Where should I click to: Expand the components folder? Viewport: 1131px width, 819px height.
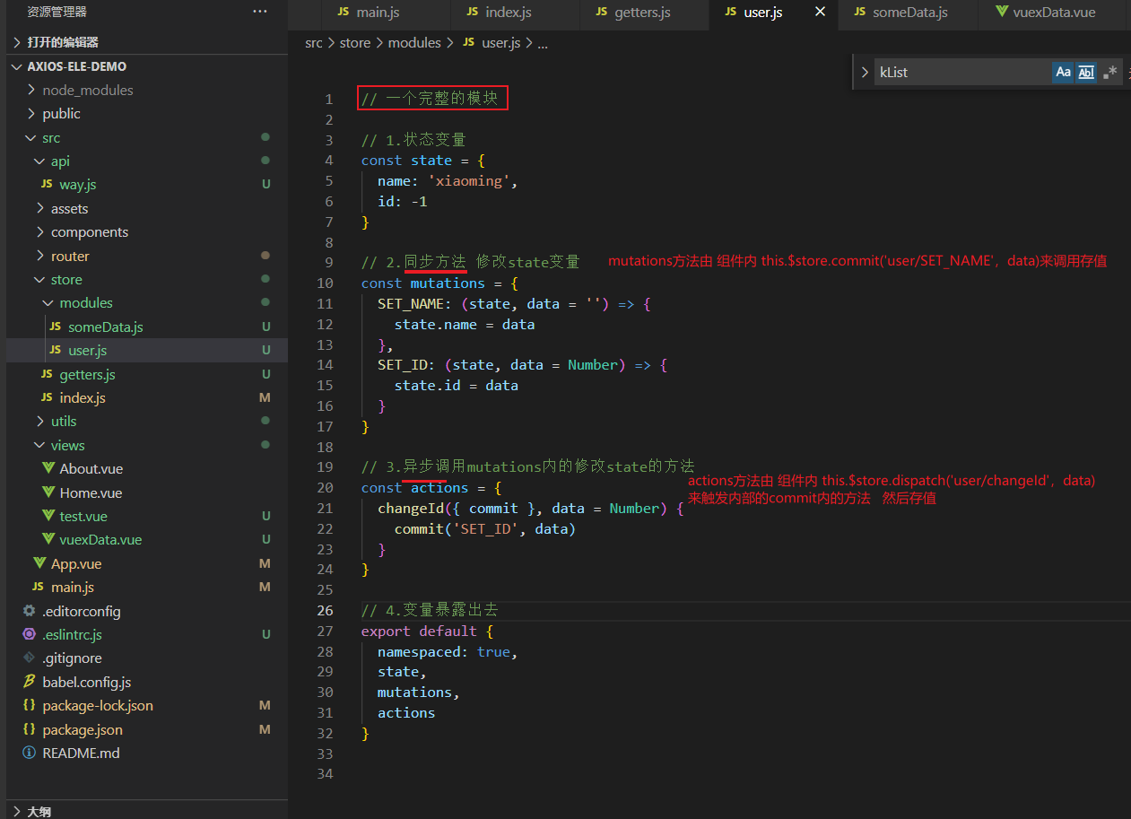[x=147, y=231]
